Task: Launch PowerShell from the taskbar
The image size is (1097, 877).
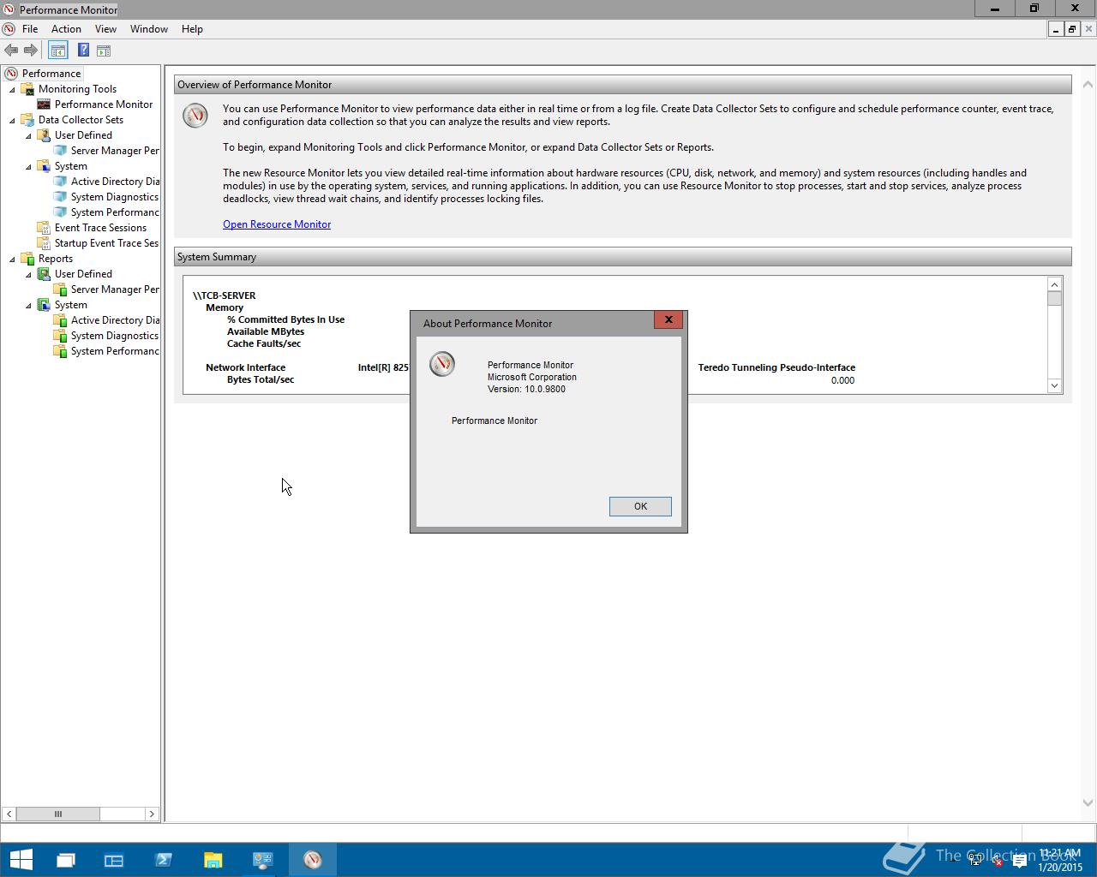Action: 164,860
